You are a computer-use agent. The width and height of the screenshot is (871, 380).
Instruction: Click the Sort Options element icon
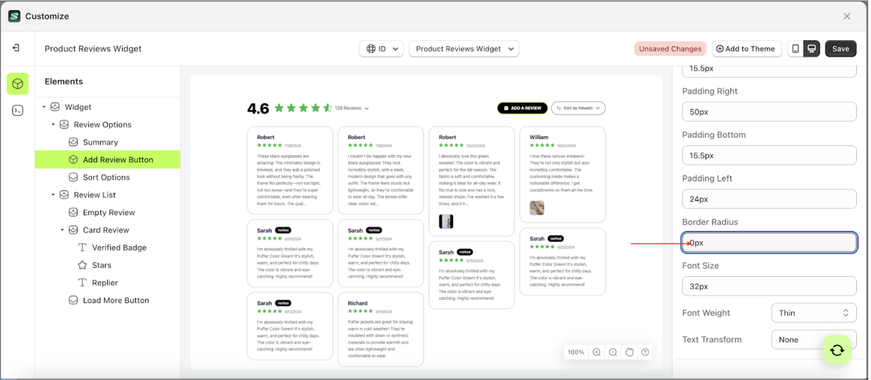pos(73,177)
